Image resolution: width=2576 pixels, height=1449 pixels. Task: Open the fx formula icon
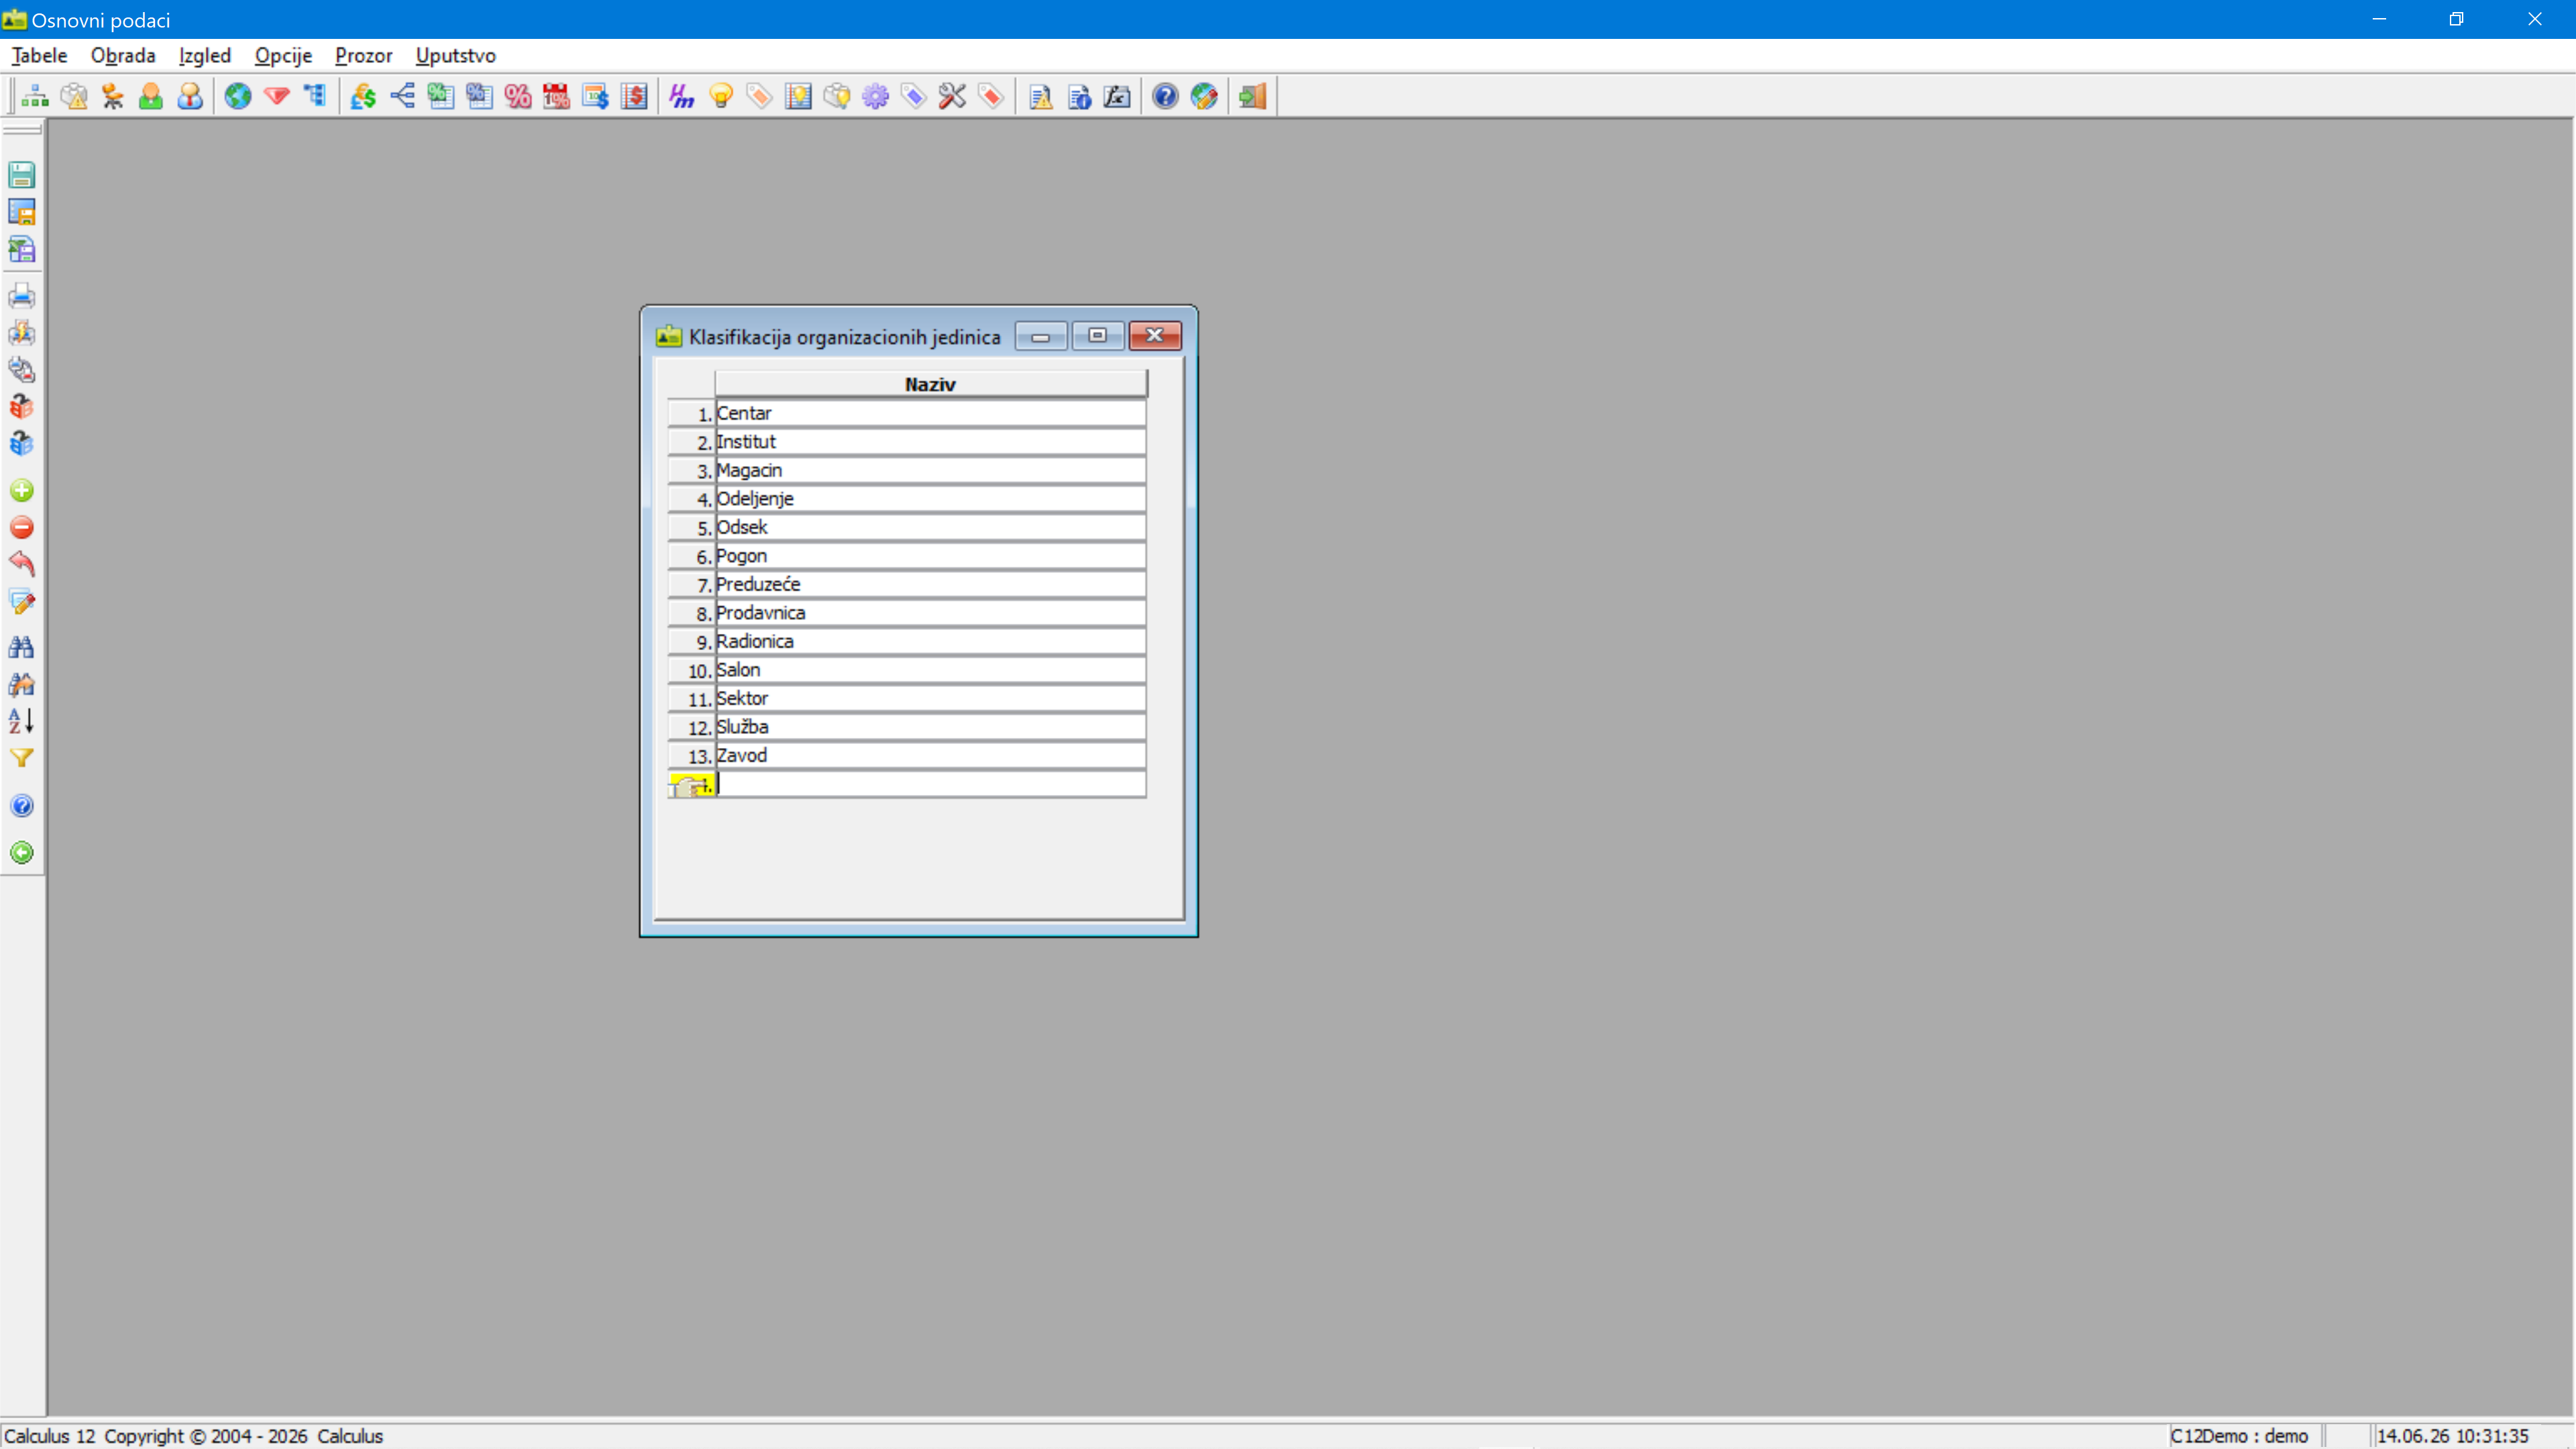coord(1117,96)
